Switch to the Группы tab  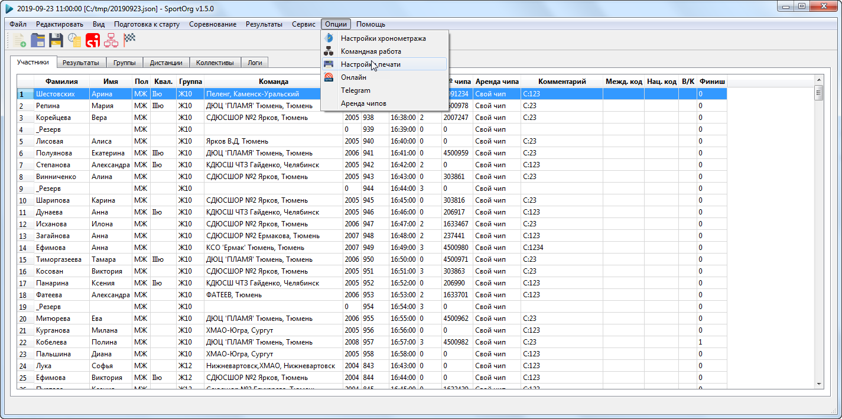click(125, 63)
